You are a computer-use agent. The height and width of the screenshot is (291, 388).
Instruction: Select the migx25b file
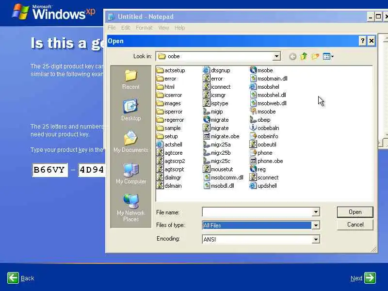pyautogui.click(x=217, y=153)
